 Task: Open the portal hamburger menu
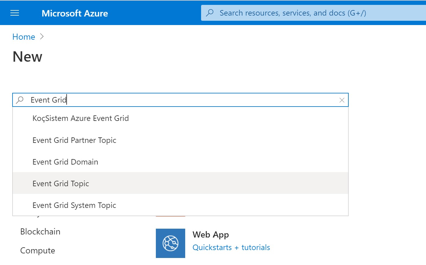click(15, 13)
